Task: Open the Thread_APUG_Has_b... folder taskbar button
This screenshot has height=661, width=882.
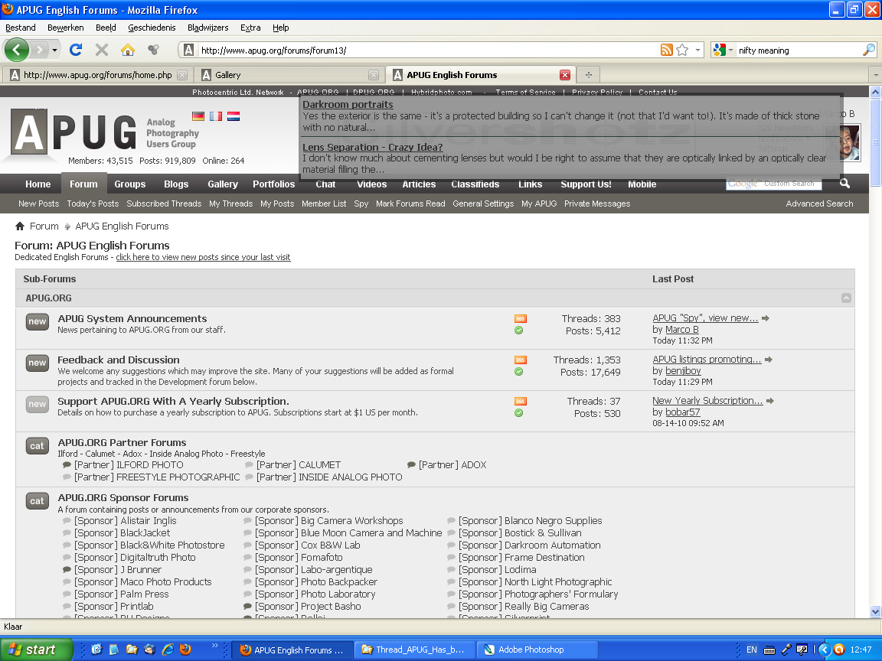Action: pos(415,650)
